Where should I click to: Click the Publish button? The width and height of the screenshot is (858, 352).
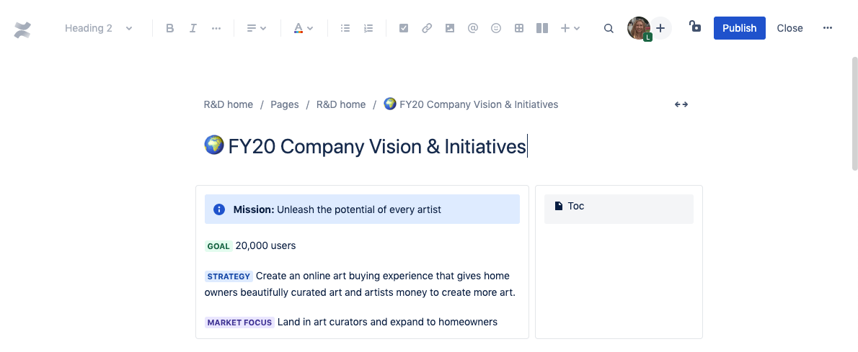(739, 28)
